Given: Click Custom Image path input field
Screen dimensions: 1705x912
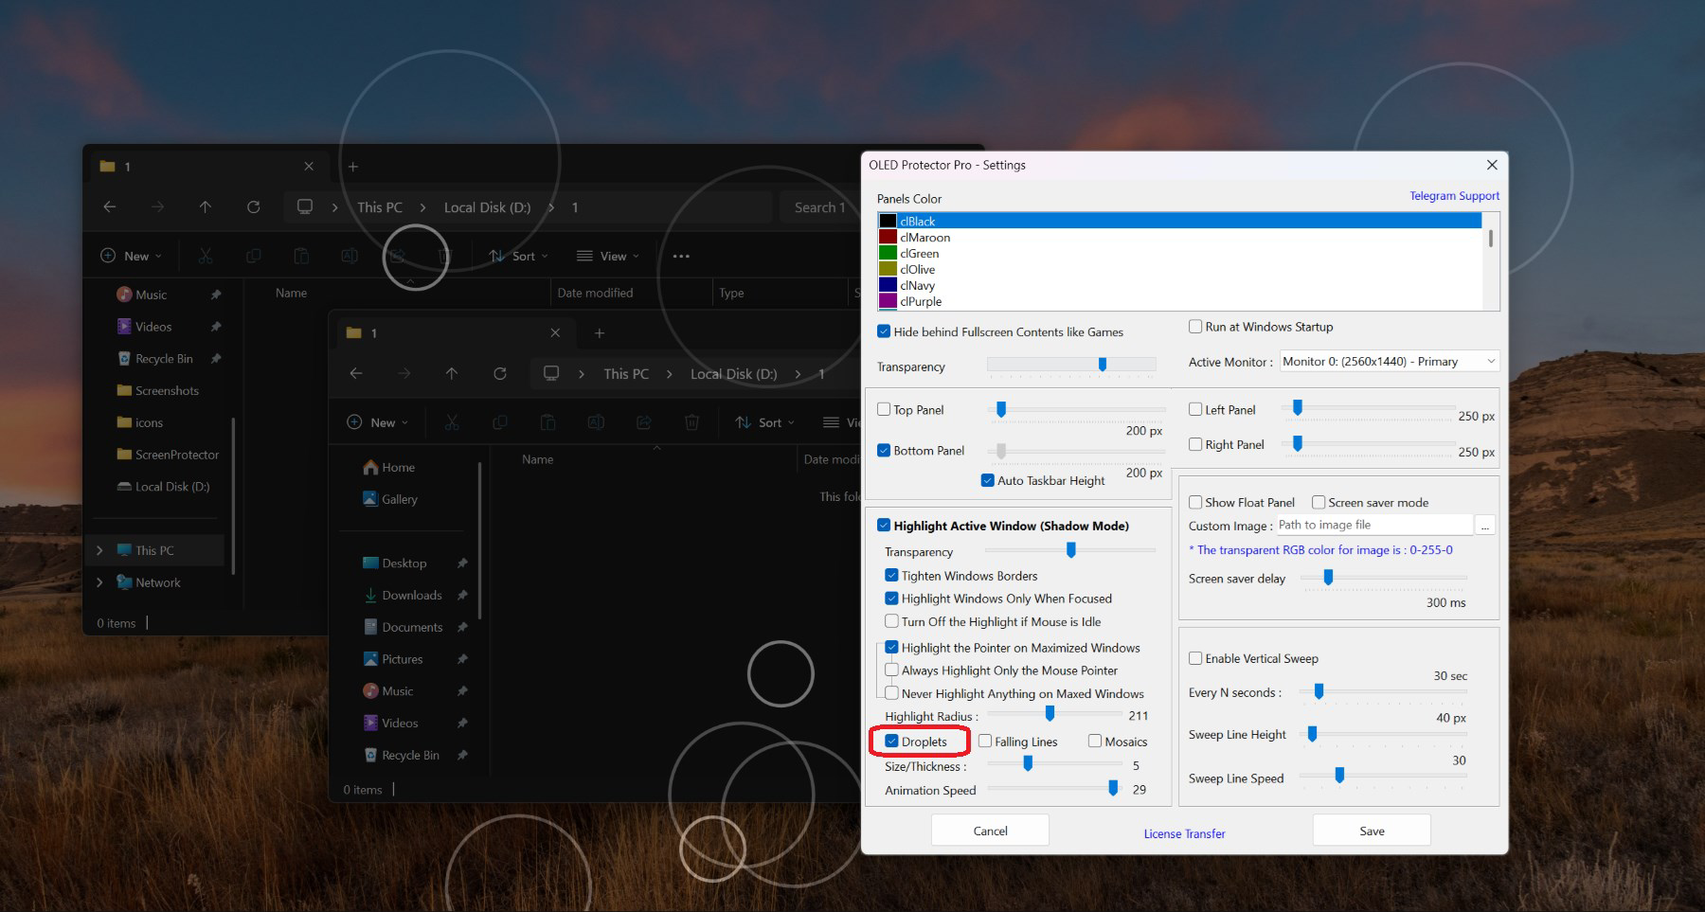Looking at the screenshot, I should (x=1373, y=525).
